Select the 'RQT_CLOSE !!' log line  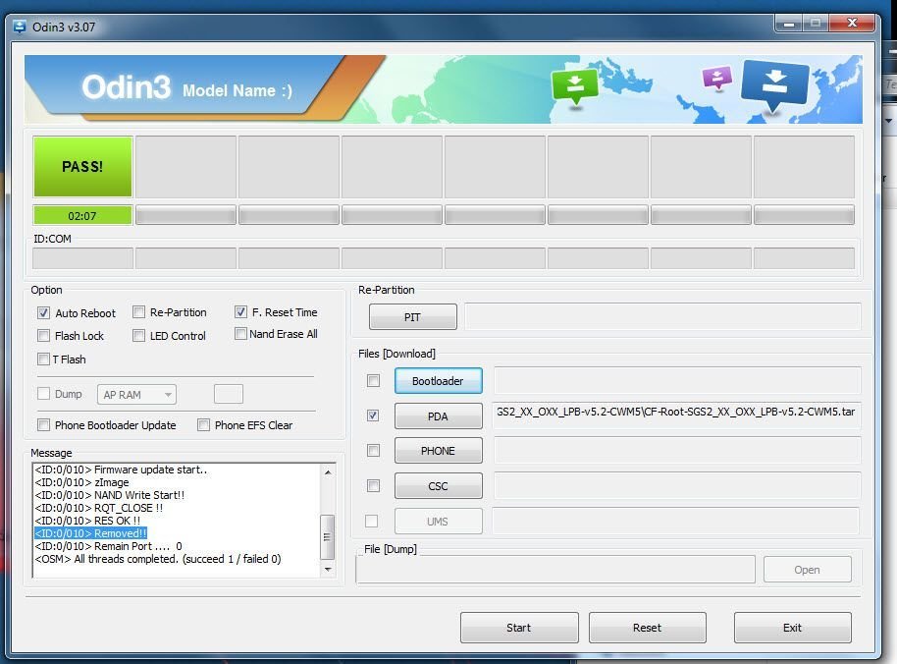coord(98,508)
